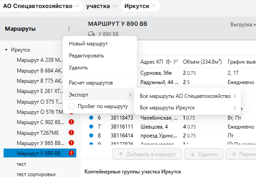256x177 pixels.
Task: Click the red warning icon for Маршрут У 865 ВВ
Action: point(71,143)
